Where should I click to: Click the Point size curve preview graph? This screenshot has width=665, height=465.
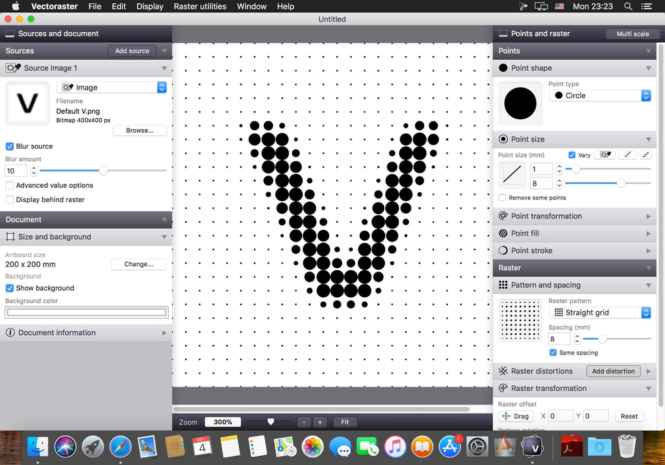512,175
